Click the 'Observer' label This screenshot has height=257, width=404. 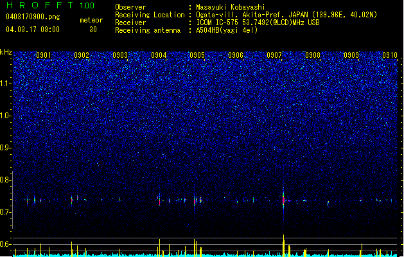coord(130,7)
